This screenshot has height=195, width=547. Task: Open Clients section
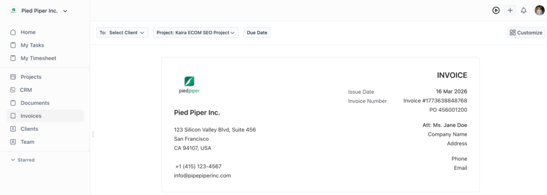[29, 129]
